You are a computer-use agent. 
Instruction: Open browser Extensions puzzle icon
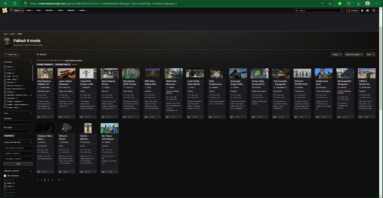(x=349, y=3)
